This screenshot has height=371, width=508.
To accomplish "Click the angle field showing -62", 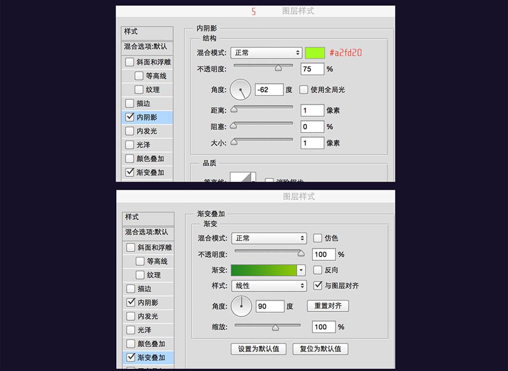I will pyautogui.click(x=269, y=90).
